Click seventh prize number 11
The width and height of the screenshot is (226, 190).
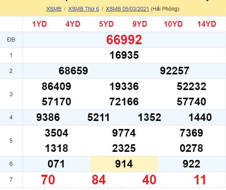coord(200,180)
